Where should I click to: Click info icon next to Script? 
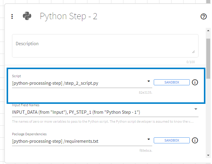195,82
